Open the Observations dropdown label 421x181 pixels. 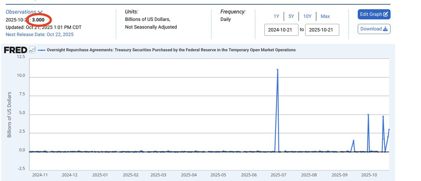point(21,12)
